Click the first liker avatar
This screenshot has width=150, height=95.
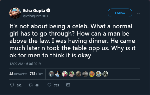[51, 74]
